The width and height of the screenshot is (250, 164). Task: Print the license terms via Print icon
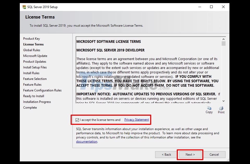point(221,109)
